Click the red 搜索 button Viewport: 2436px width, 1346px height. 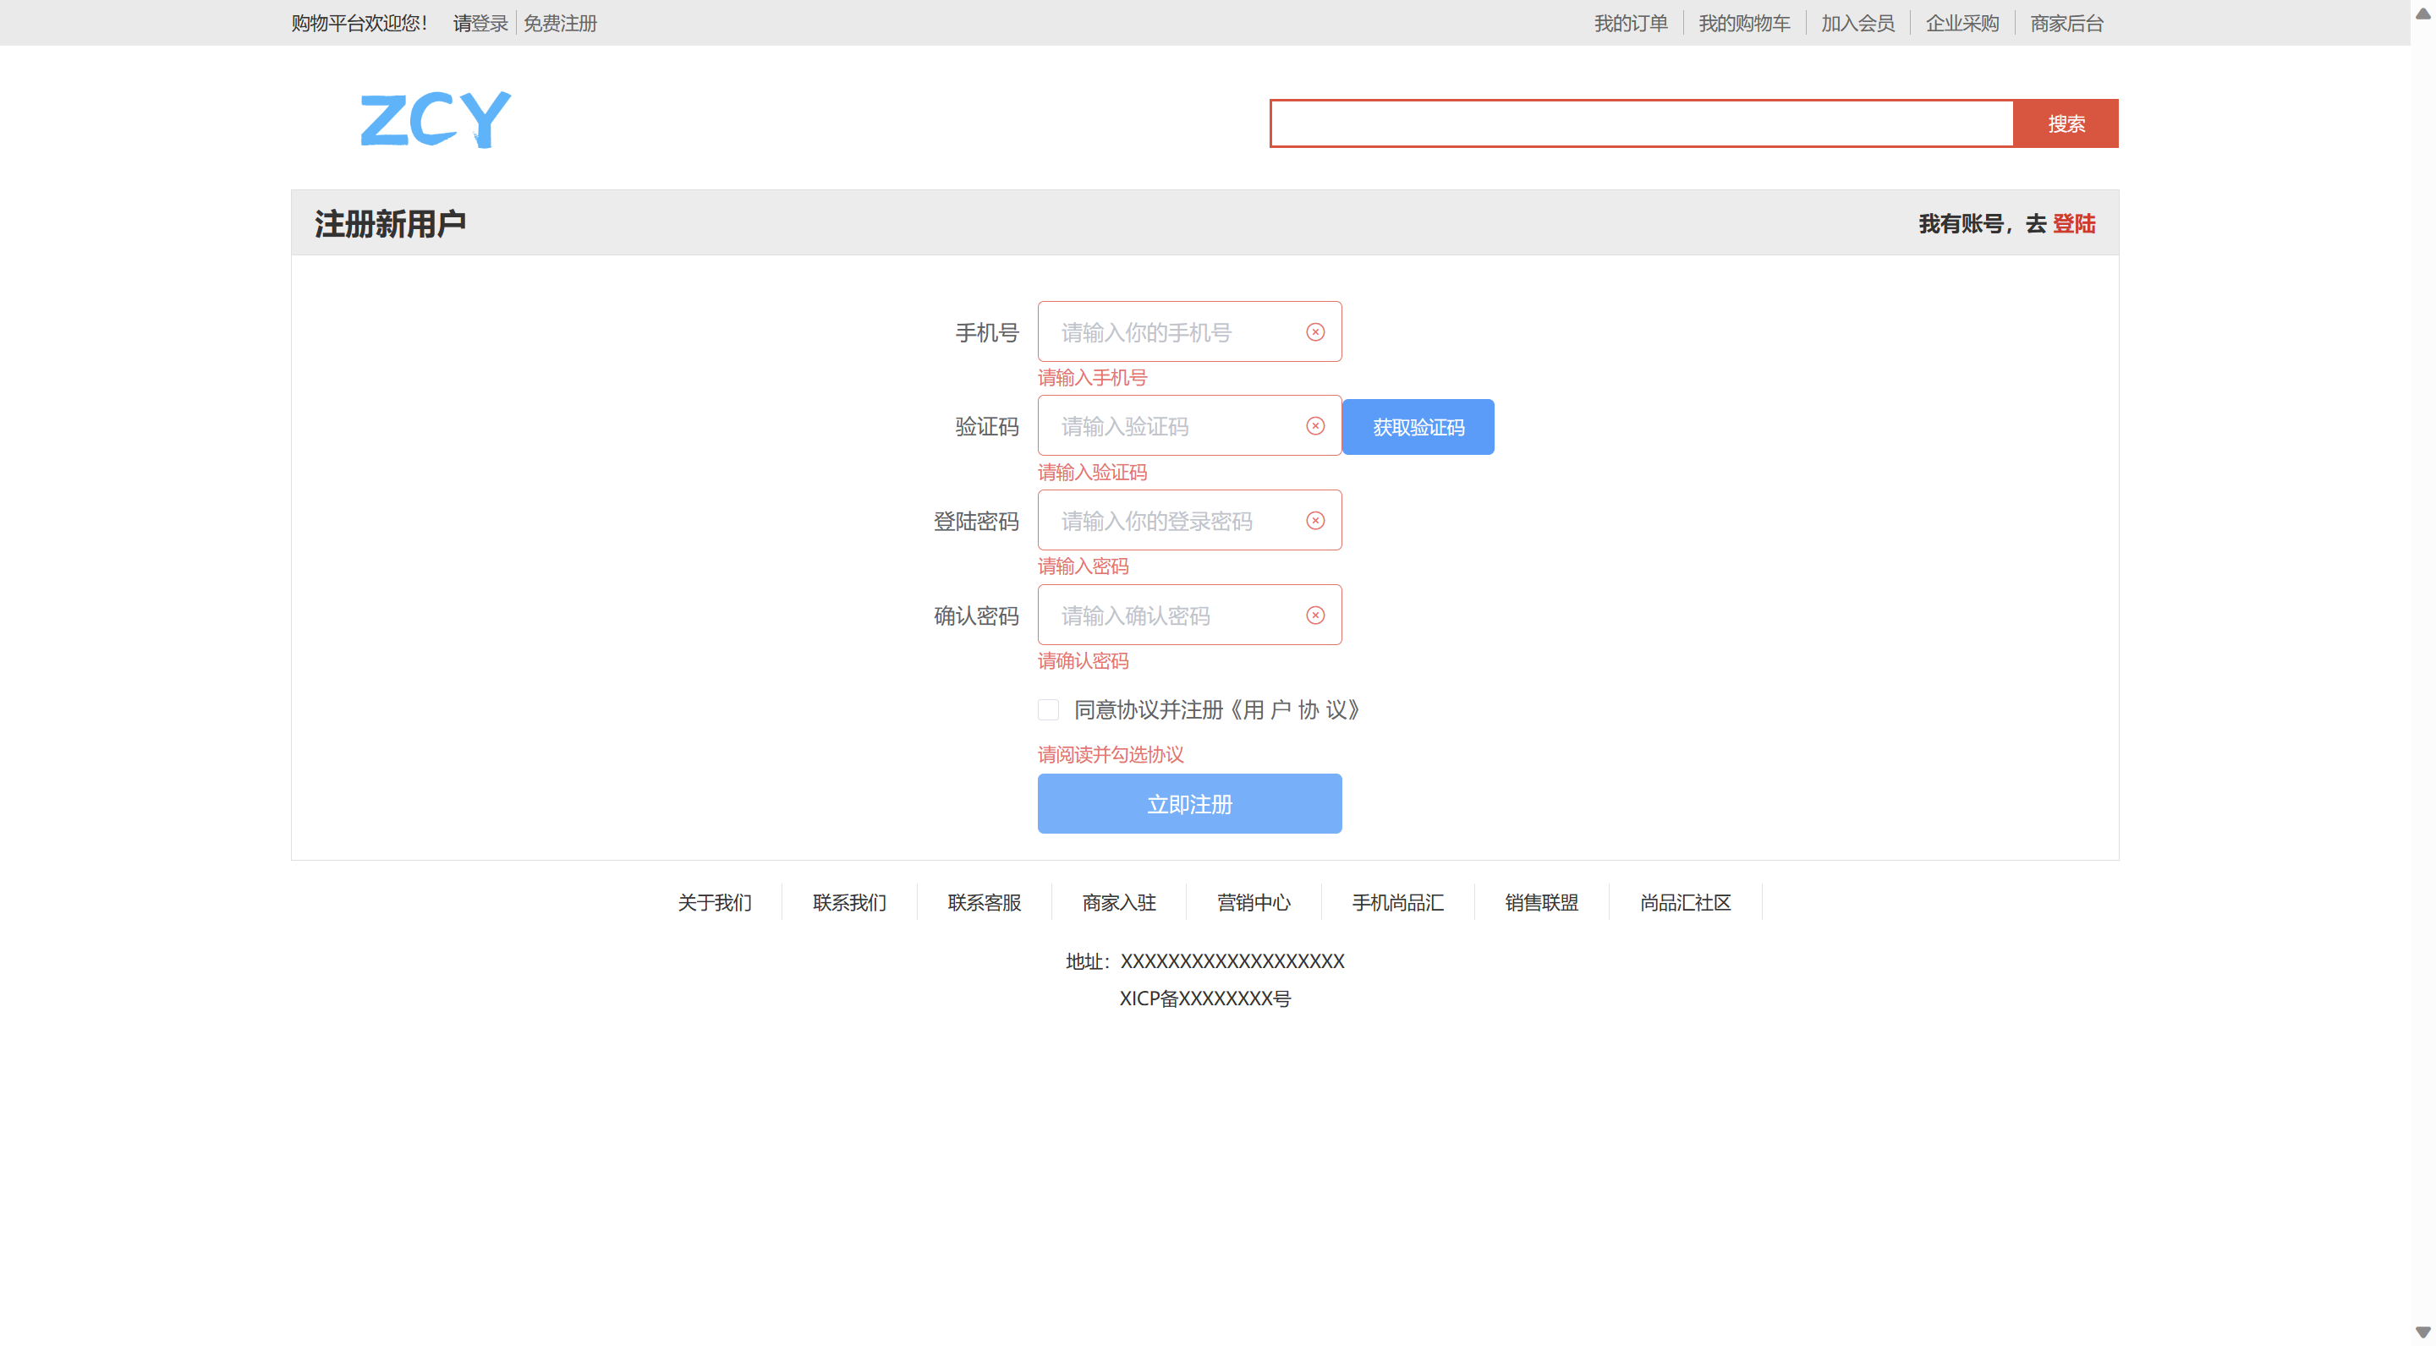[2066, 123]
